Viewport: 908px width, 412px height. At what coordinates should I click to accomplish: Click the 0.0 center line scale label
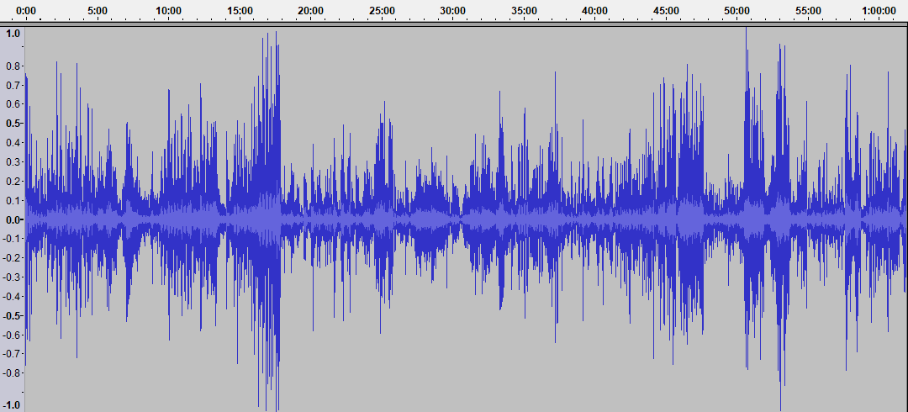13,219
